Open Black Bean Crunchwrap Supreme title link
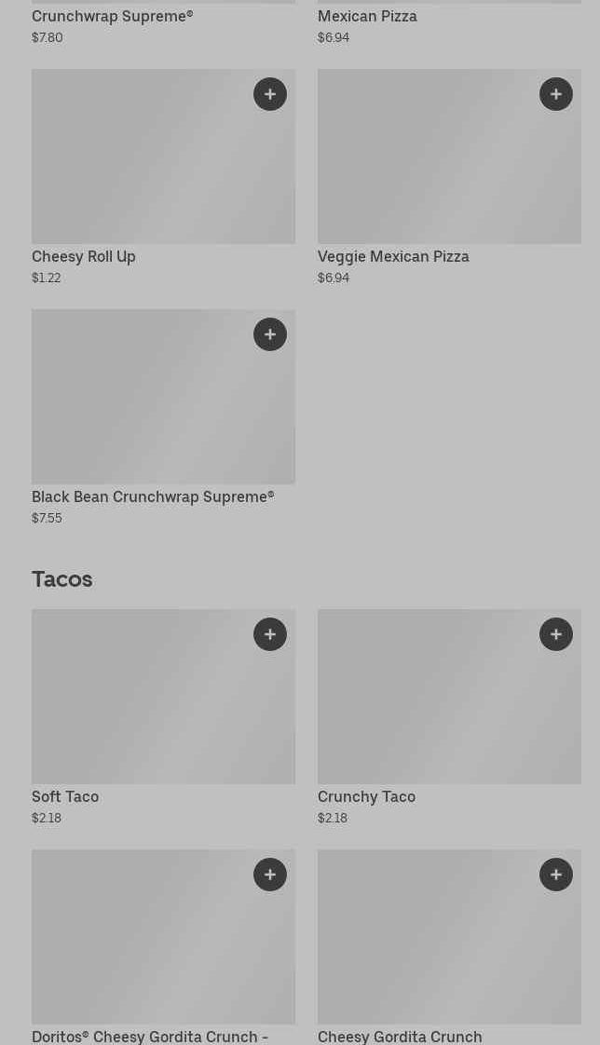Image resolution: width=600 pixels, height=1045 pixels. (153, 496)
